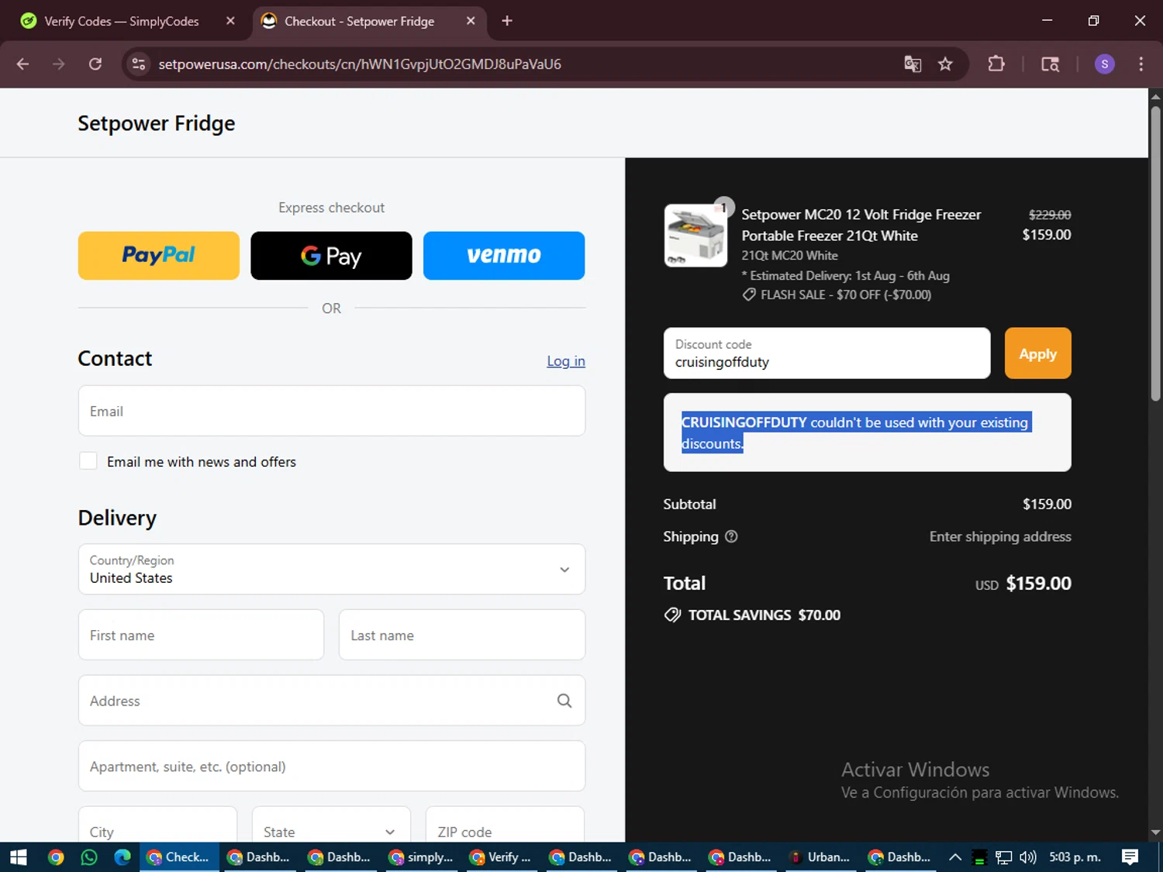Click the Discount code field
This screenshot has width=1163, height=872.
[827, 353]
